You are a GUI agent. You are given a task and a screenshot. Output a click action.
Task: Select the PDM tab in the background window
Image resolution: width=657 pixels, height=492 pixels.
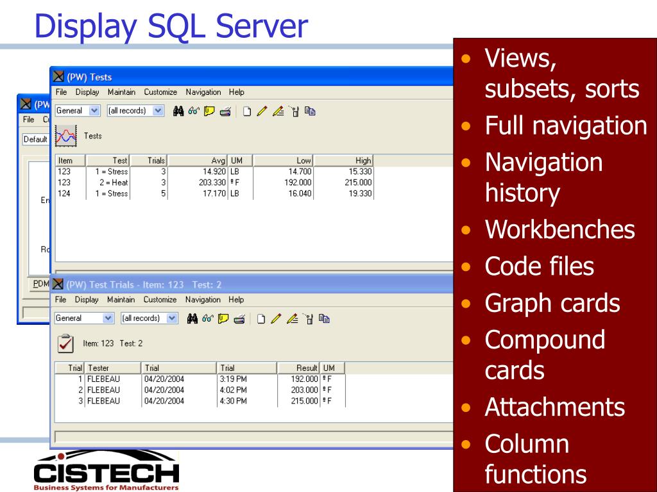[x=40, y=284]
